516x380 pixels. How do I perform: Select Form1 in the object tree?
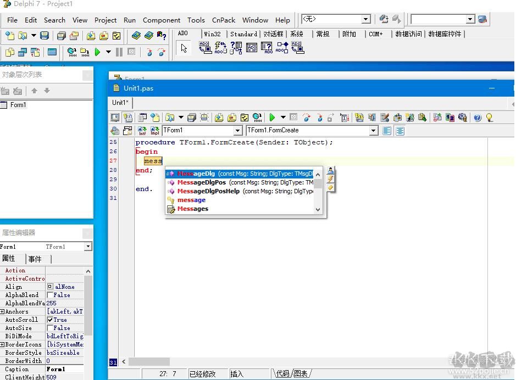18,105
